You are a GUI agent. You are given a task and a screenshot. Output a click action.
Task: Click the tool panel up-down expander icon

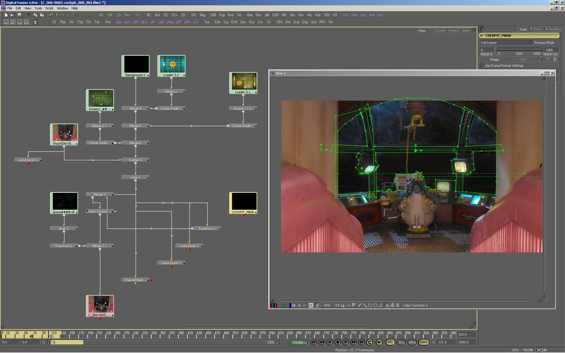481,29
